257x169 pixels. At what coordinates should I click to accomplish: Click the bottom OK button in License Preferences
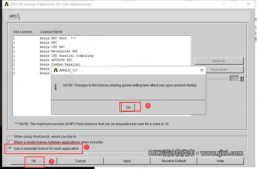34,161
